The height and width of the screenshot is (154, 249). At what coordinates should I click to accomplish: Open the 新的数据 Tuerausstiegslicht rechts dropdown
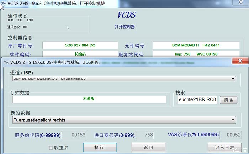pyautogui.click(x=233, y=120)
